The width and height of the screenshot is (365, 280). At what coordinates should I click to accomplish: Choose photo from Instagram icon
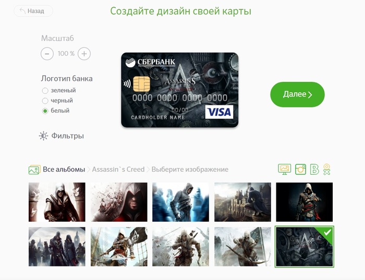pos(300,169)
